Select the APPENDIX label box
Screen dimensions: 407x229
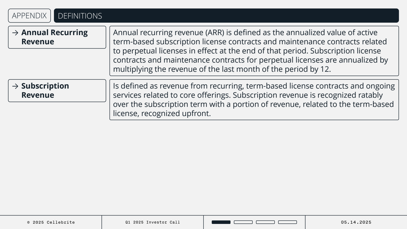[30, 16]
